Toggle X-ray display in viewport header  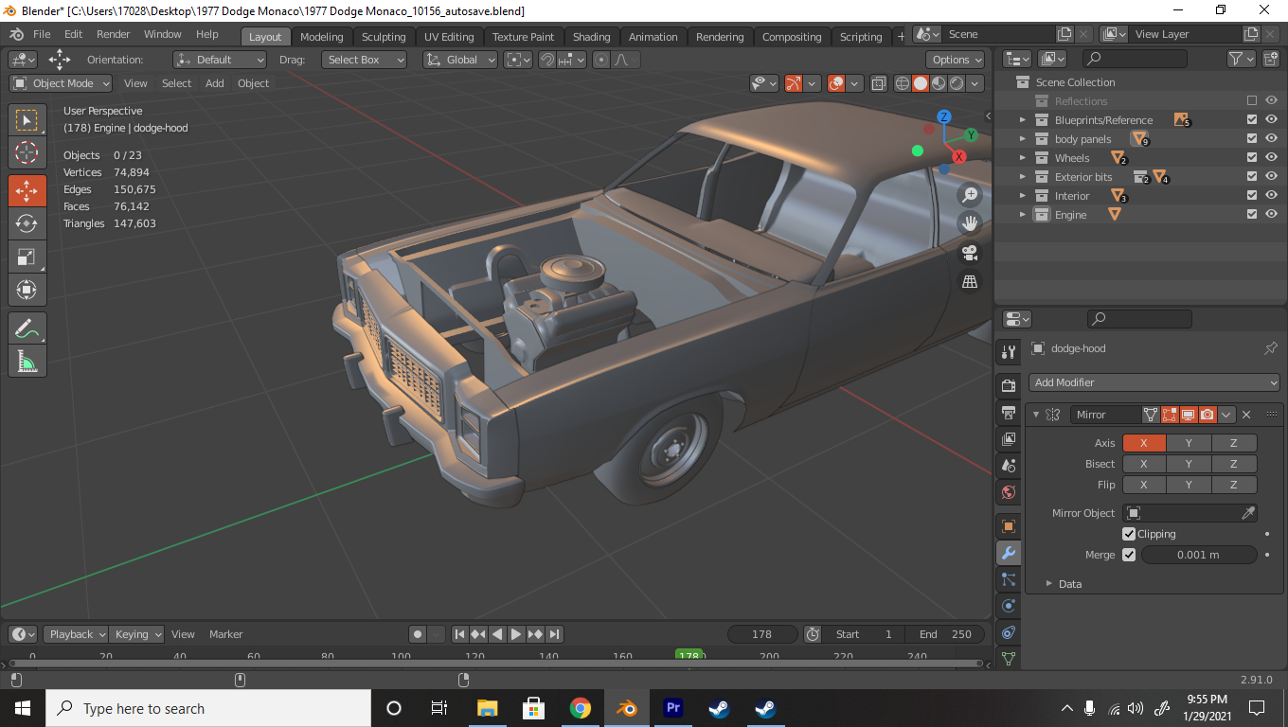point(878,83)
